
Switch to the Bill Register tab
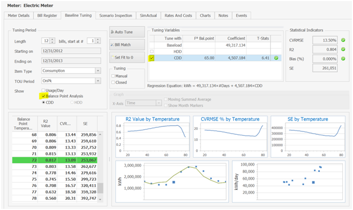point(47,16)
